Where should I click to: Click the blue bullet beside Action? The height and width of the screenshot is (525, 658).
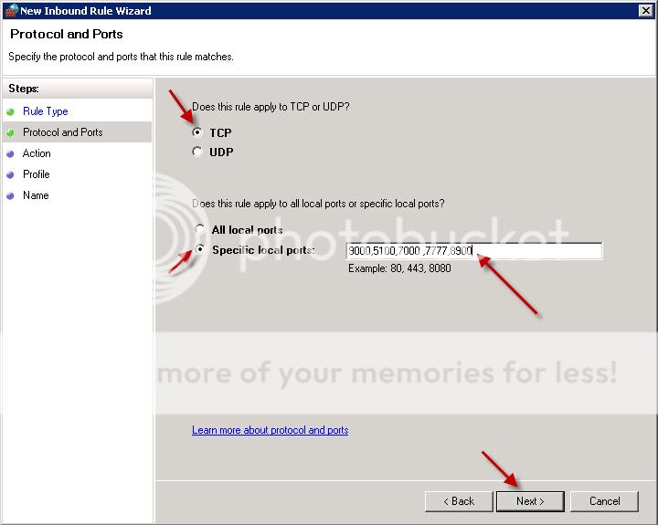(11, 153)
